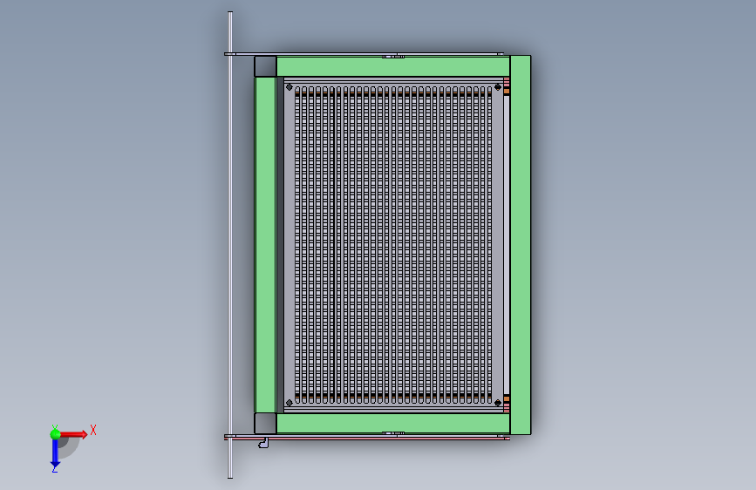Screen dimensions: 756x490
Task: Select the small hook below the bottom frame
Action: coord(263,443)
